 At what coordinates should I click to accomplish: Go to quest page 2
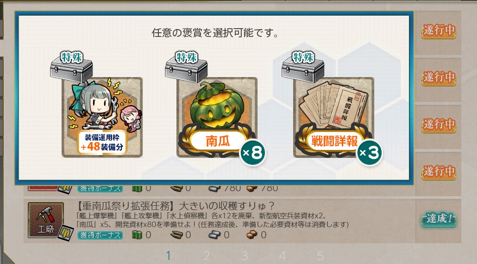207,256
